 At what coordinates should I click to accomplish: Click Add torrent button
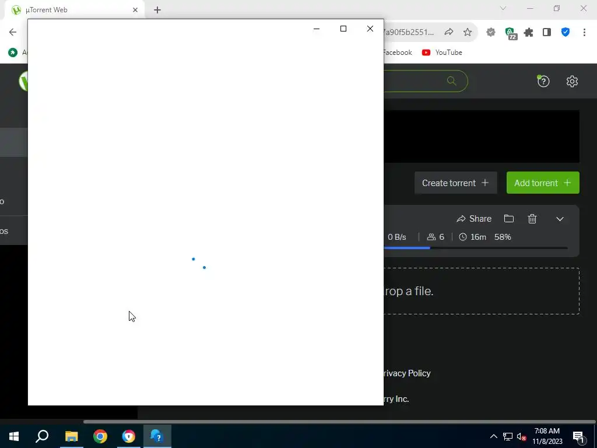(x=543, y=183)
